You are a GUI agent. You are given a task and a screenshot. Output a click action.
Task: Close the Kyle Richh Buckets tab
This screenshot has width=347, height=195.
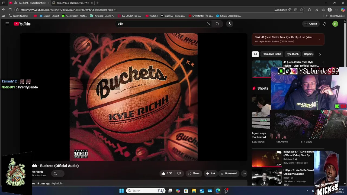48,3
